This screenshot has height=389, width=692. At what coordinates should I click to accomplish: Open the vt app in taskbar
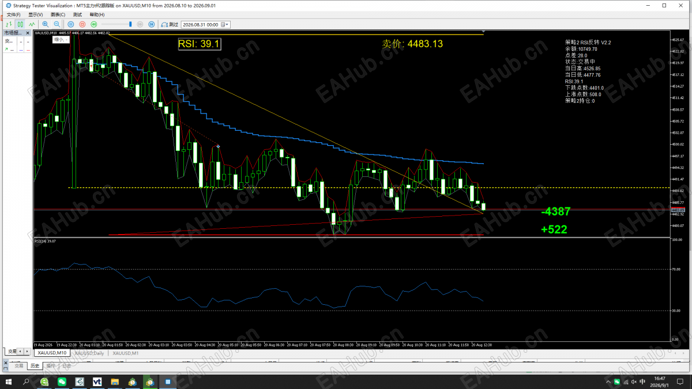[x=97, y=382]
